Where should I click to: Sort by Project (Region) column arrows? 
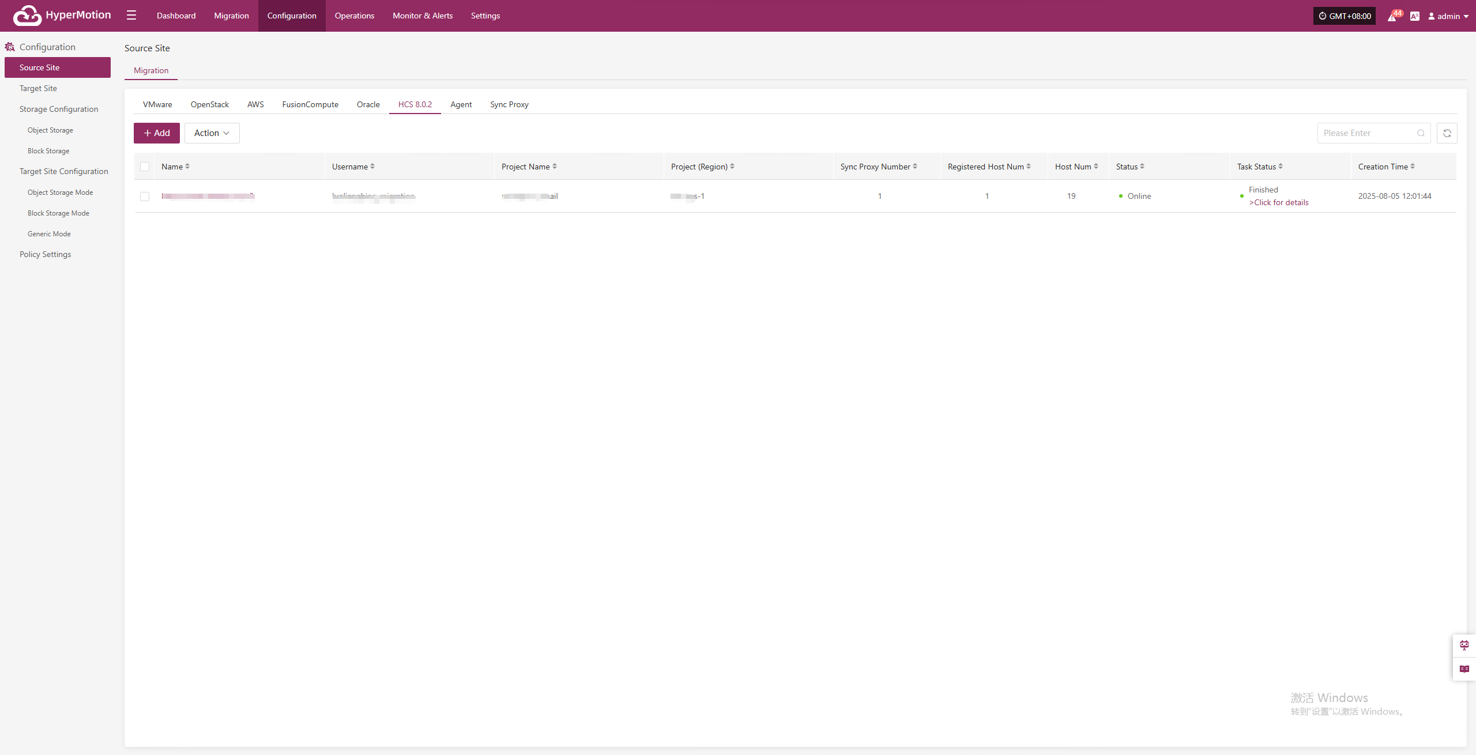click(x=732, y=167)
